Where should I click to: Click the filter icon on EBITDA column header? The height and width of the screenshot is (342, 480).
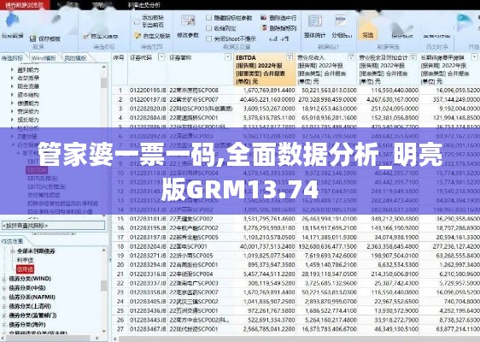(290, 56)
